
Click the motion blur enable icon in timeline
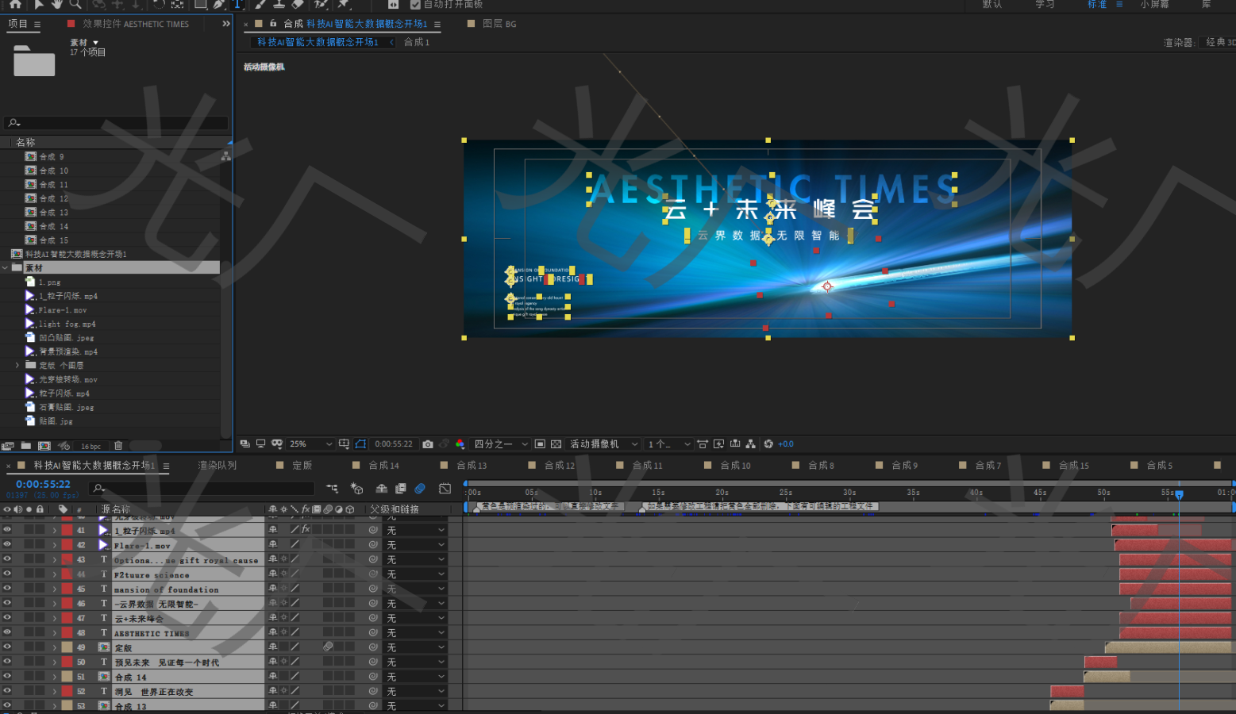(420, 489)
